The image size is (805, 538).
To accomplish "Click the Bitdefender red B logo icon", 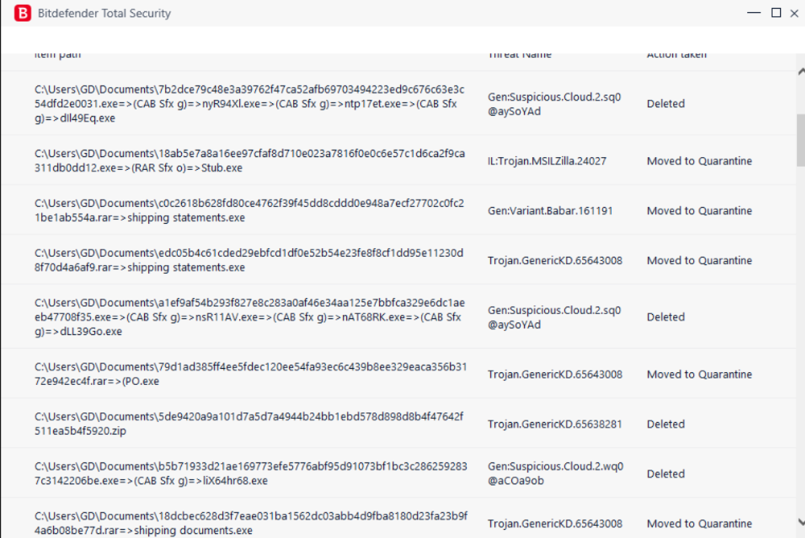I will pos(22,13).
